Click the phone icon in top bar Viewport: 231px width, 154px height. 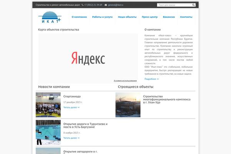pos(82,5)
